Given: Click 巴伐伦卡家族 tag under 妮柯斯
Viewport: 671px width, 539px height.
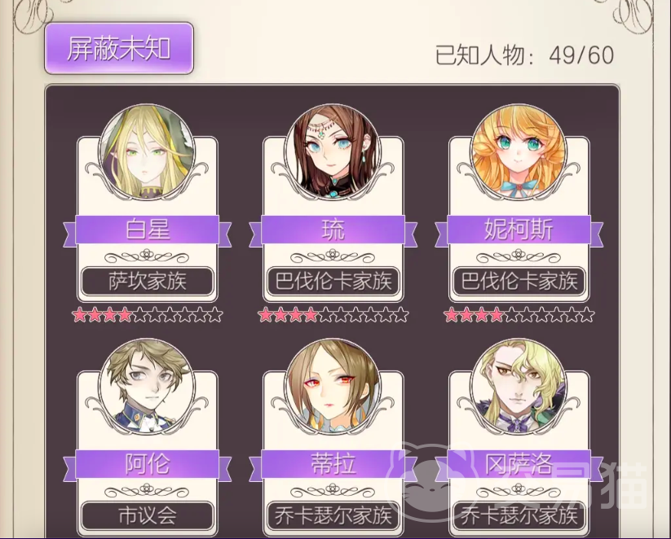Looking at the screenshot, I should [x=519, y=281].
